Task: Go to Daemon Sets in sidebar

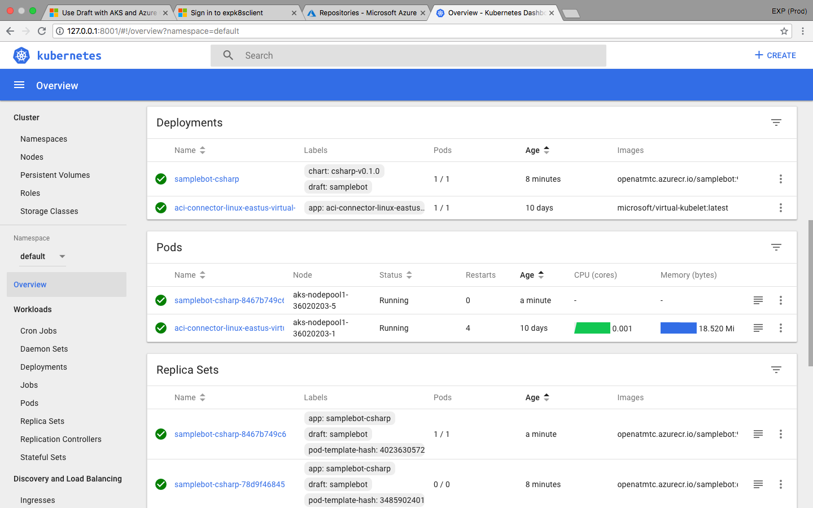Action: click(44, 349)
